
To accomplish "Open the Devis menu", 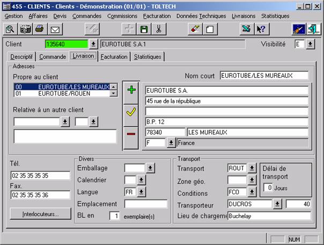I will click(60, 16).
